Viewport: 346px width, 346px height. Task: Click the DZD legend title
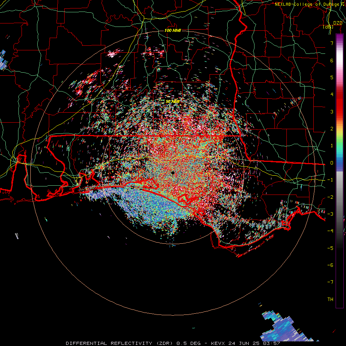pyautogui.click(x=338, y=23)
